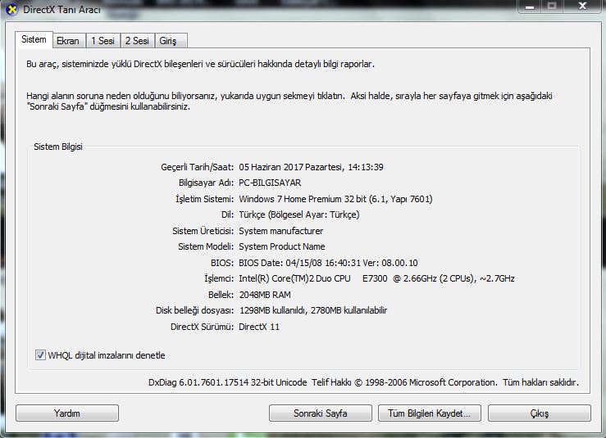Maximize the DirectX window
The image size is (606, 438).
(x=552, y=7)
